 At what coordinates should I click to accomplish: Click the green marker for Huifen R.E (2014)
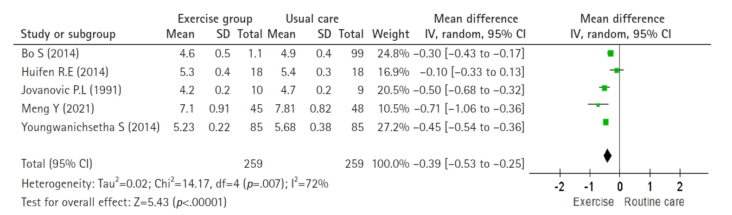[x=617, y=70]
